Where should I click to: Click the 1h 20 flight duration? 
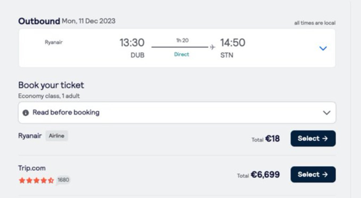click(182, 41)
